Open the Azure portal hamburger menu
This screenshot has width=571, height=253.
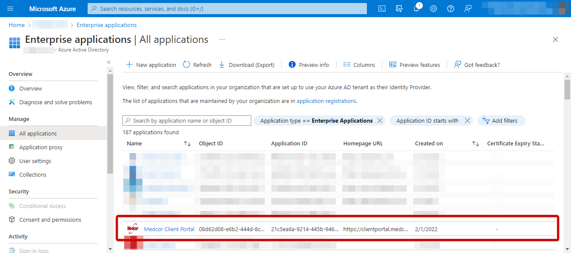point(11,9)
